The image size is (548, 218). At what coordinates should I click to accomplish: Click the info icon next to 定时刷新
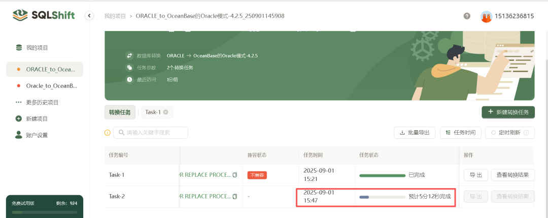click(x=526, y=133)
